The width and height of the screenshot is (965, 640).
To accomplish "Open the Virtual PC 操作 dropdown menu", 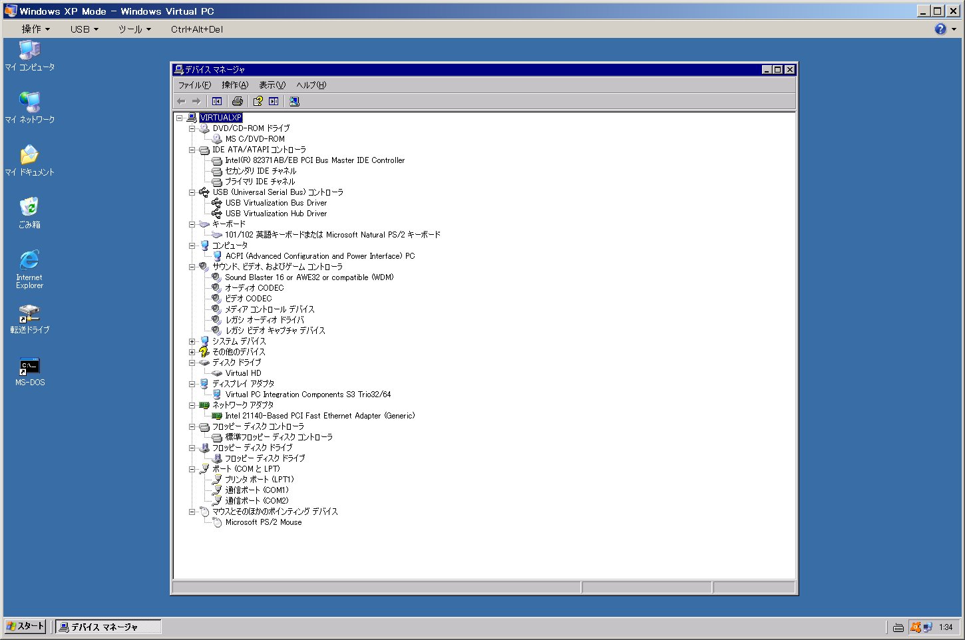I will pyautogui.click(x=36, y=29).
